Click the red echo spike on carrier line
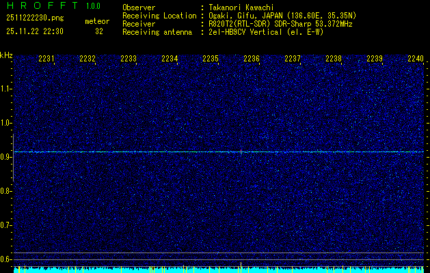Screen dimensions: 430x273 pos(241,151)
